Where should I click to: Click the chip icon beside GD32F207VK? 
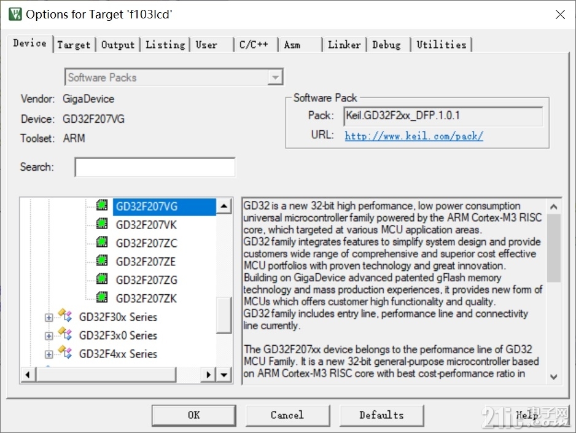pos(102,224)
